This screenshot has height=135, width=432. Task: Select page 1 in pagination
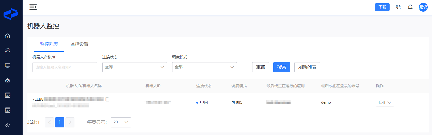tap(60, 122)
